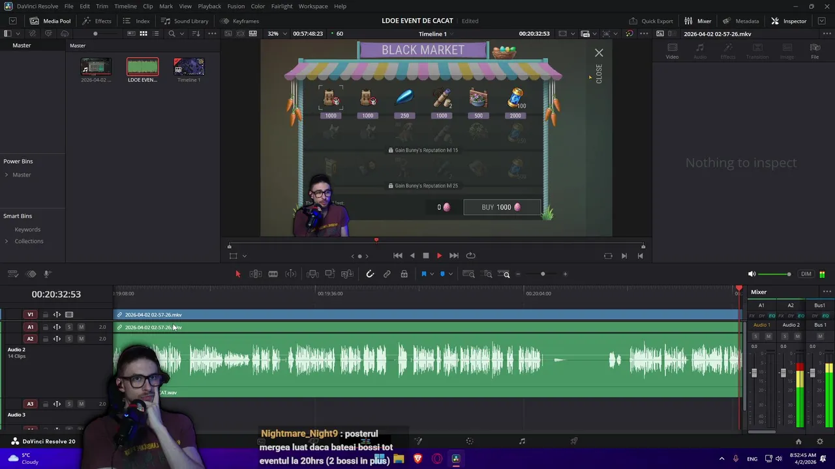Image resolution: width=835 pixels, height=469 pixels.
Task: Open the Brave browser taskbar icon
Action: click(x=418, y=459)
